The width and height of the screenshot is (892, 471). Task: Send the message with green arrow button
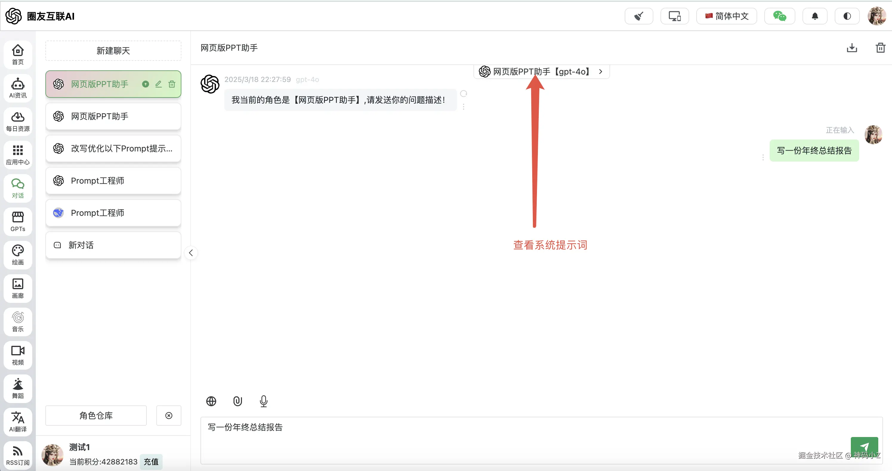pos(864,447)
